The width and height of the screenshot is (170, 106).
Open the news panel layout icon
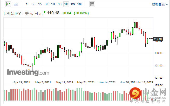point(92,4)
